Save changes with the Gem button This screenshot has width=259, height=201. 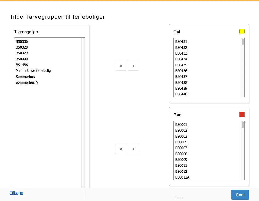240,195
